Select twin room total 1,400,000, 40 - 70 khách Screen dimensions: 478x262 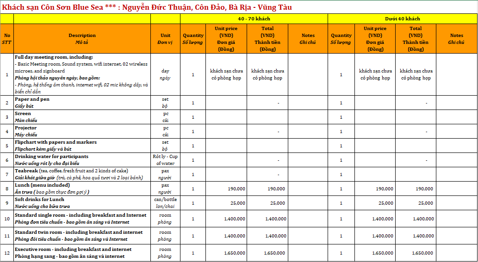[x=267, y=236]
